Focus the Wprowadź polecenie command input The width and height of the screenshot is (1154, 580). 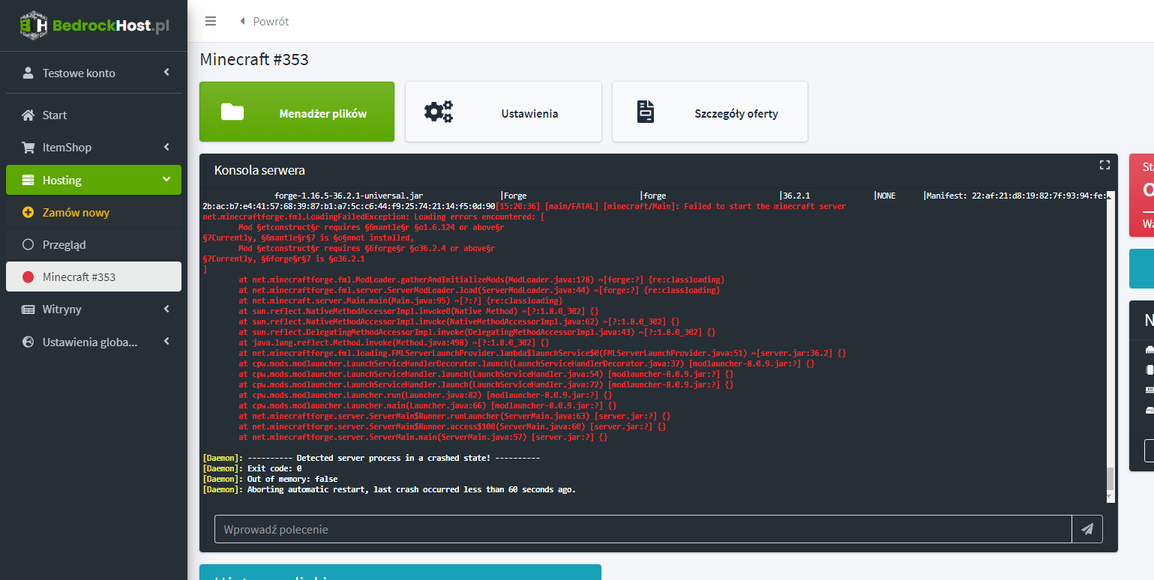coord(643,529)
